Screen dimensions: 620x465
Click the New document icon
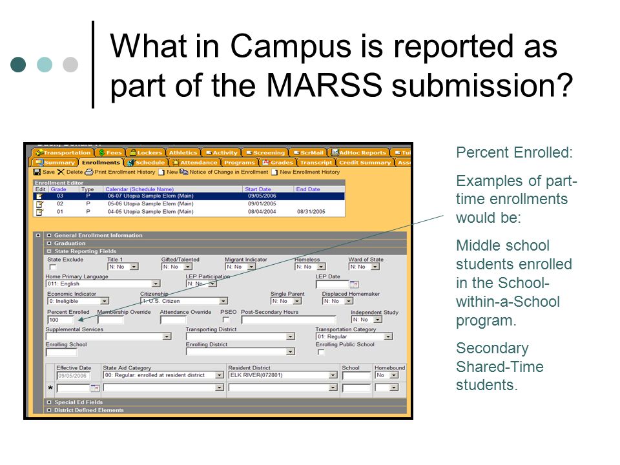[161, 172]
